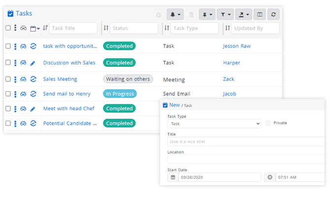Open three-dots menu for Potential Candidate row
Image resolution: width=330 pixels, height=197 pixels.
(x=15, y=124)
